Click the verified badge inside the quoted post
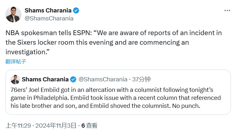This screenshot has height=134, width=236. tap(73, 79)
